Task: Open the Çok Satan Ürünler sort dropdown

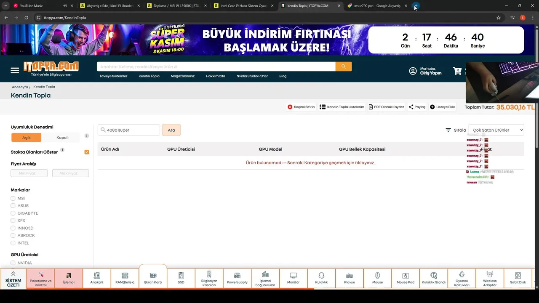Action: point(496,130)
